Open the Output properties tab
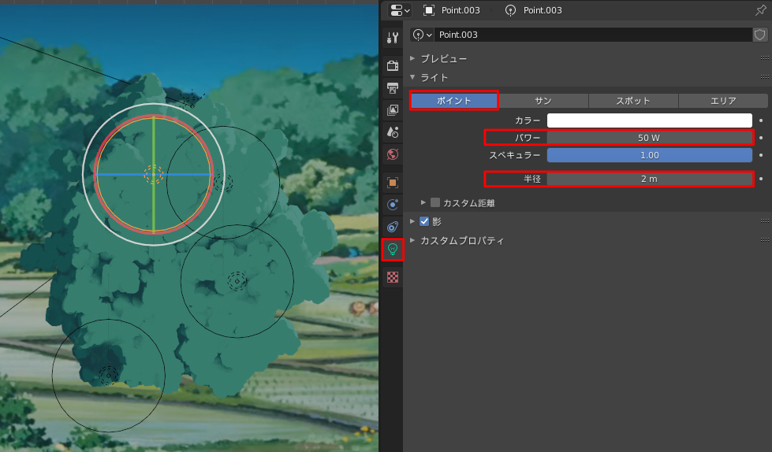Viewport: 772px width, 452px height. 393,87
